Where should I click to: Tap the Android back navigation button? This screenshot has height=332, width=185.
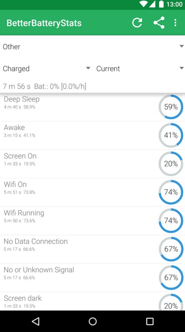coord(35,321)
